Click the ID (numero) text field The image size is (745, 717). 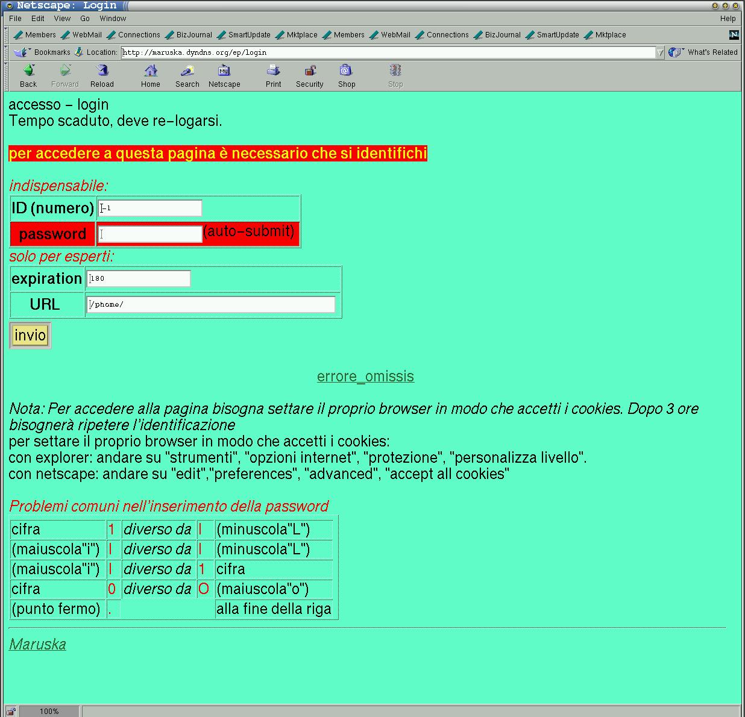(149, 208)
